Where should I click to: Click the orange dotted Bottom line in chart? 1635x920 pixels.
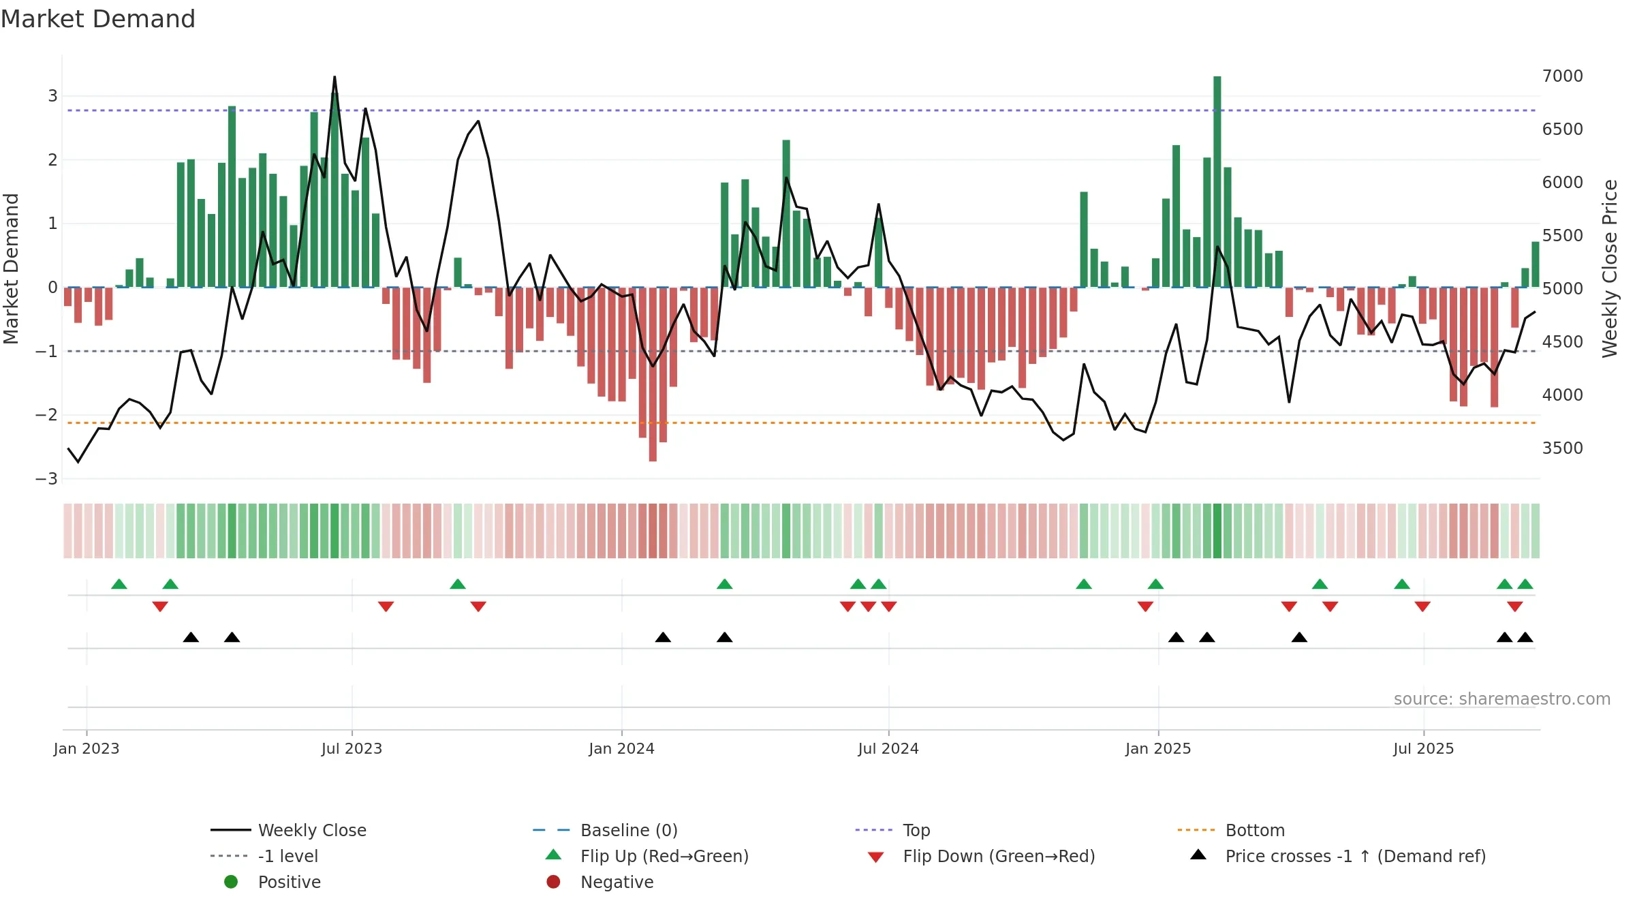(801, 423)
